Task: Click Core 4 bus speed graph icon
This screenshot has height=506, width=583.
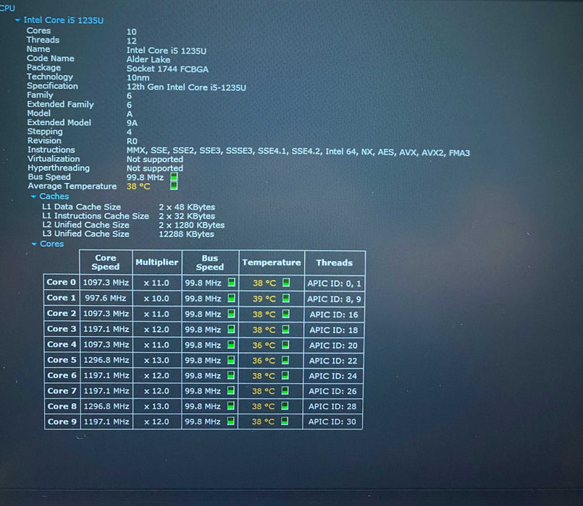Action: coord(231,345)
